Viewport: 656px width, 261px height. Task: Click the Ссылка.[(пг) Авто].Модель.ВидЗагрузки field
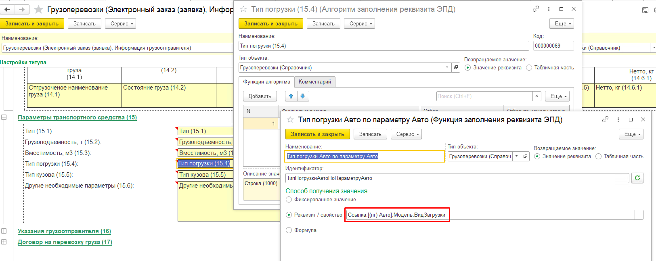tap(490, 215)
